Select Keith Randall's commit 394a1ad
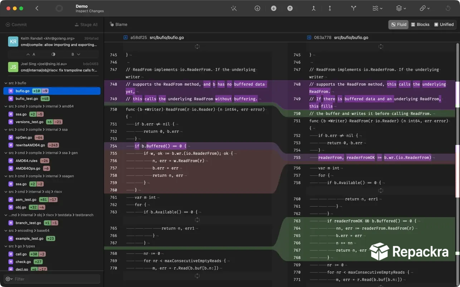 tap(53, 41)
